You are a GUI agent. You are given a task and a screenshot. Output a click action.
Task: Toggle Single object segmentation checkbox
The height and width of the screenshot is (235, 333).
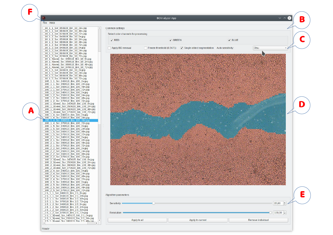(182, 48)
